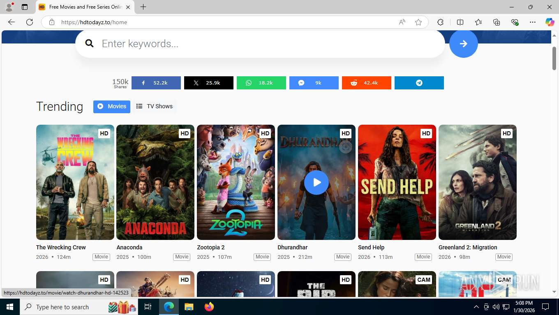Screen dimensions: 559x315
Task: Share on WhatsApp 18.2k button
Action: (261, 83)
